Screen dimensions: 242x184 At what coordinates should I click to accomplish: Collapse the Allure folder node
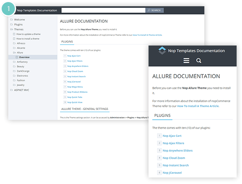[x=14, y=53]
